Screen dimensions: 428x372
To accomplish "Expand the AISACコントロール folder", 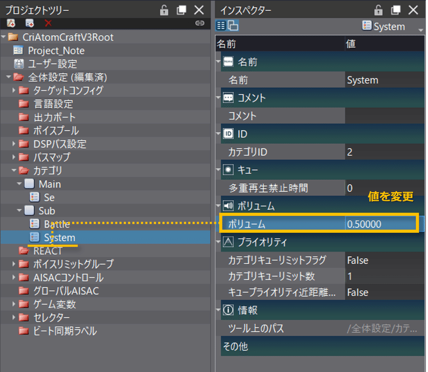I will (14, 277).
